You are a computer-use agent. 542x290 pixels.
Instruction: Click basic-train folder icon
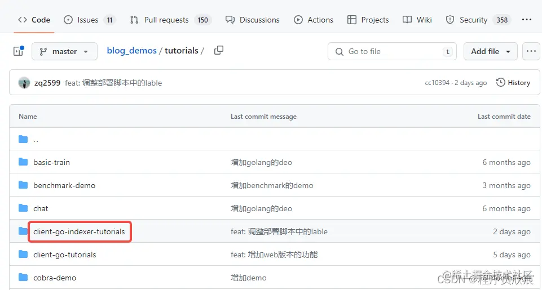pos(23,162)
